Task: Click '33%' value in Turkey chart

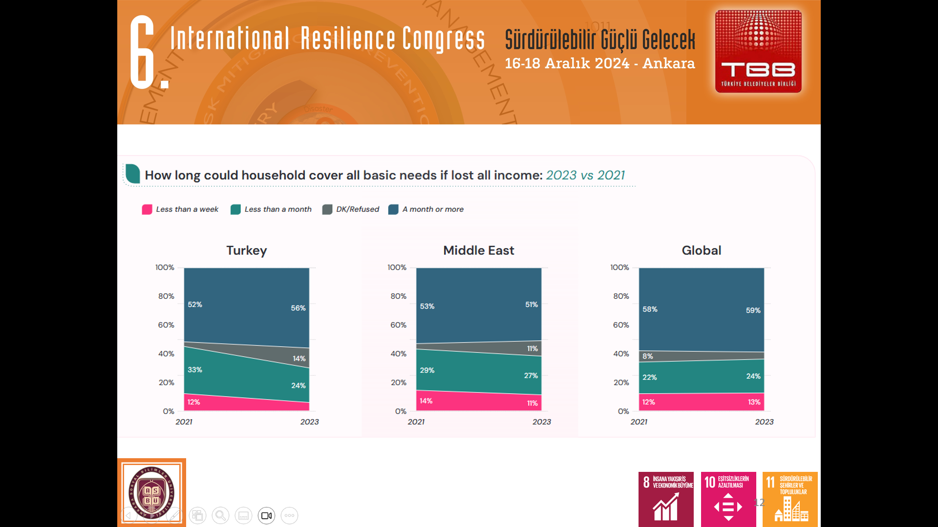Action: click(195, 370)
